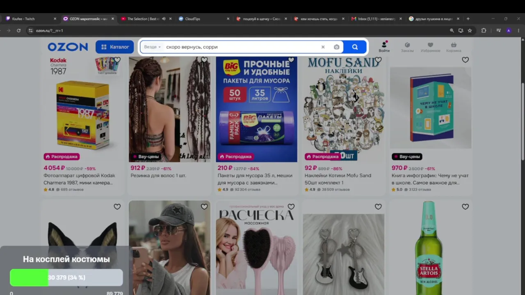The height and width of the screenshot is (295, 525).
Task: Open Корзина cart icon
Action: (x=454, y=47)
